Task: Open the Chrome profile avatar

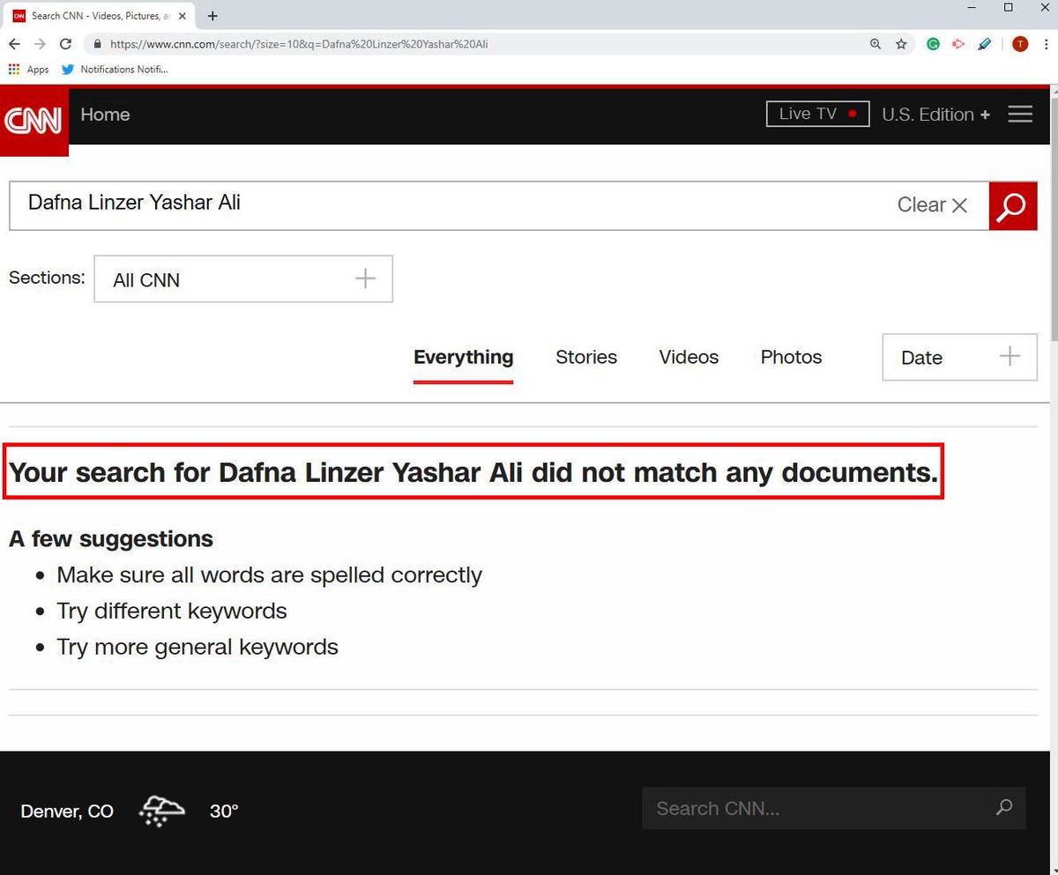Action: pos(1020,44)
